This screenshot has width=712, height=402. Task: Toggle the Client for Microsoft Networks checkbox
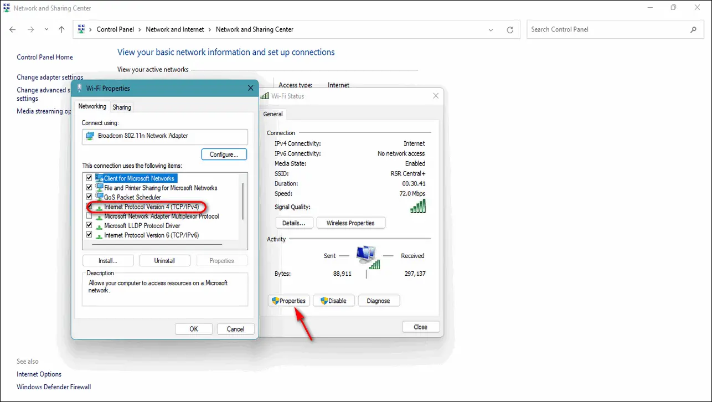pos(89,178)
